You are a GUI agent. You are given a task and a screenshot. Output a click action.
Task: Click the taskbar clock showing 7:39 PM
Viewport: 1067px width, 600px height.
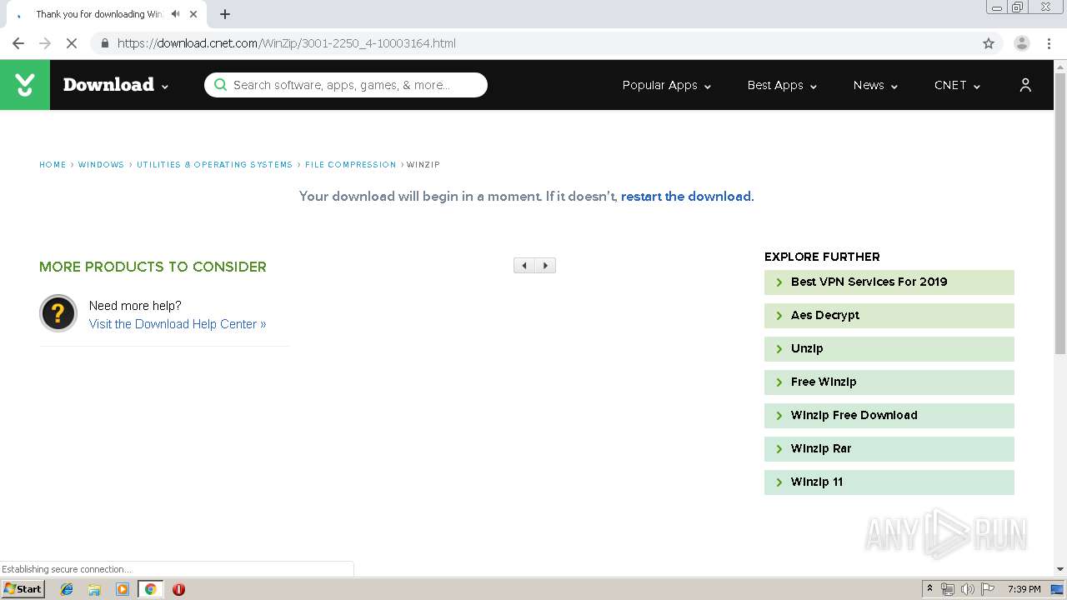click(x=1024, y=589)
